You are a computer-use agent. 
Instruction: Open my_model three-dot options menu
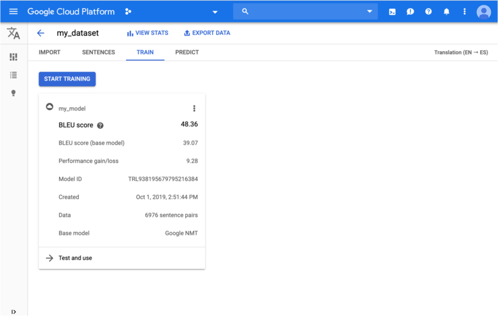pos(194,108)
